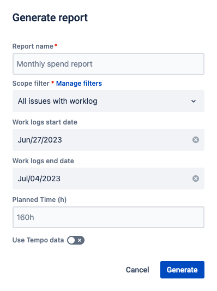Clear the Work logs start date value
This screenshot has width=217, height=291.
196,140
